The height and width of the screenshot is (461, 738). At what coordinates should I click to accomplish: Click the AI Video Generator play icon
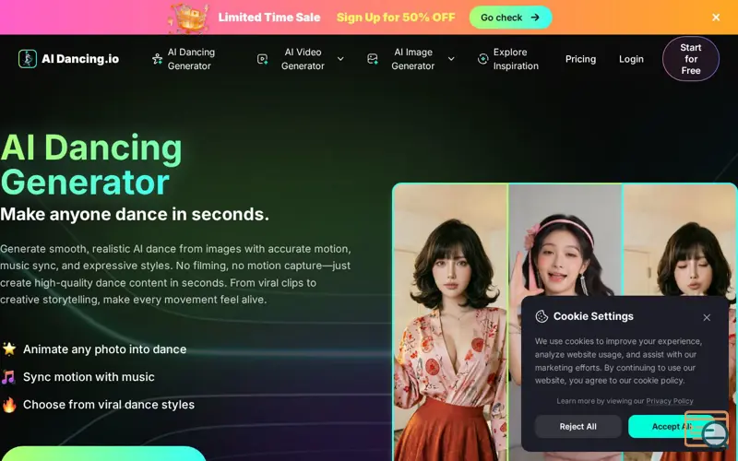(x=263, y=59)
